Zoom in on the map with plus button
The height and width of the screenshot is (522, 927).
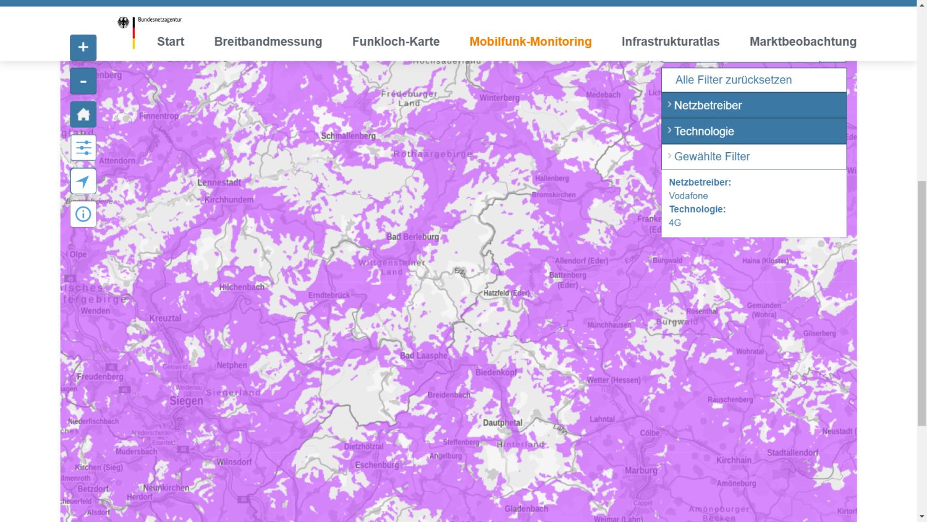point(83,48)
